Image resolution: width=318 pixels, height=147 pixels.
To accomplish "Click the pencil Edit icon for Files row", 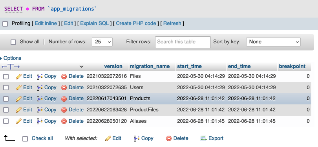I will [18, 77].
